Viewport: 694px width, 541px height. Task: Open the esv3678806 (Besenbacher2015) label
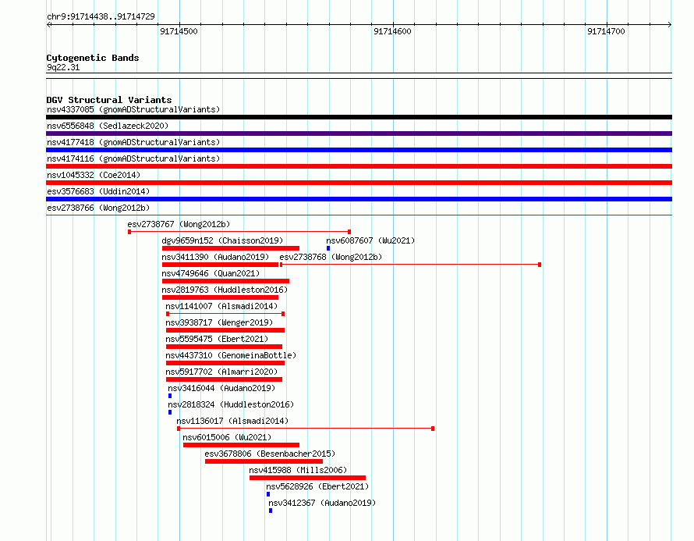270,454
